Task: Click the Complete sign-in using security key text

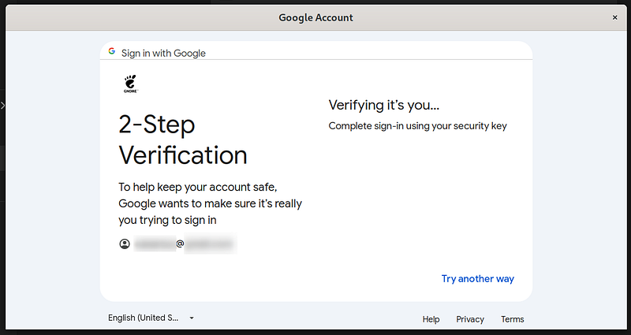Action: [418, 126]
